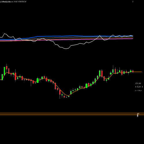
Task: Click the 40 scale label on orange band
Action: 138,114
